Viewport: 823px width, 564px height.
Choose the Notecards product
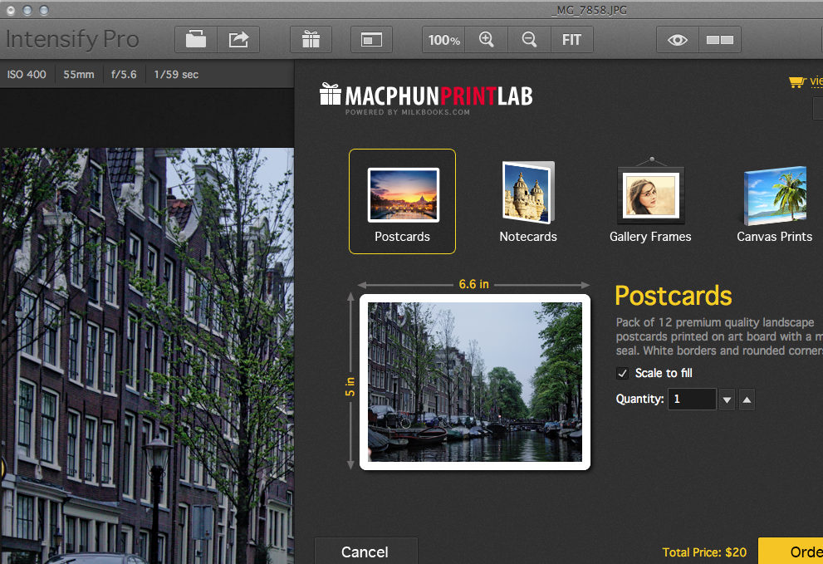tap(528, 202)
